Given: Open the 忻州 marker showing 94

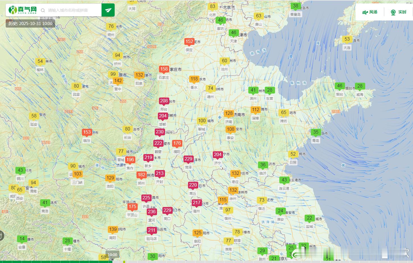Looking at the screenshot, I should [x=117, y=56].
